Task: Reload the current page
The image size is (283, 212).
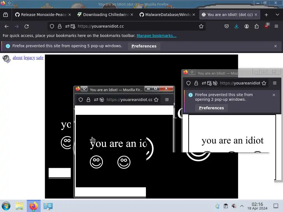Action: 27,26
